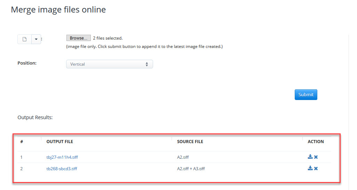
Task: Click the ACTION column header
Action: (x=316, y=142)
